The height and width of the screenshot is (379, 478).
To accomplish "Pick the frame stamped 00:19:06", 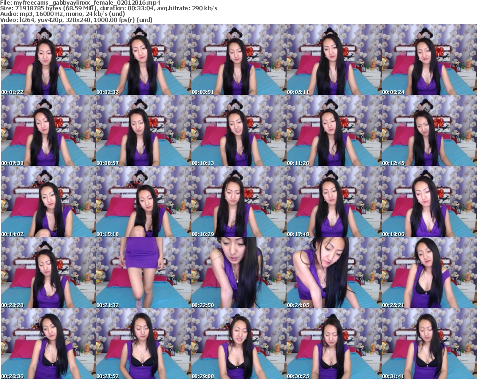I will (x=429, y=201).
